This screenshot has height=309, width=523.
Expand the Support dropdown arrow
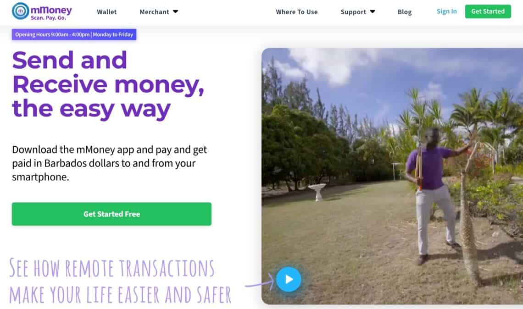[373, 11]
